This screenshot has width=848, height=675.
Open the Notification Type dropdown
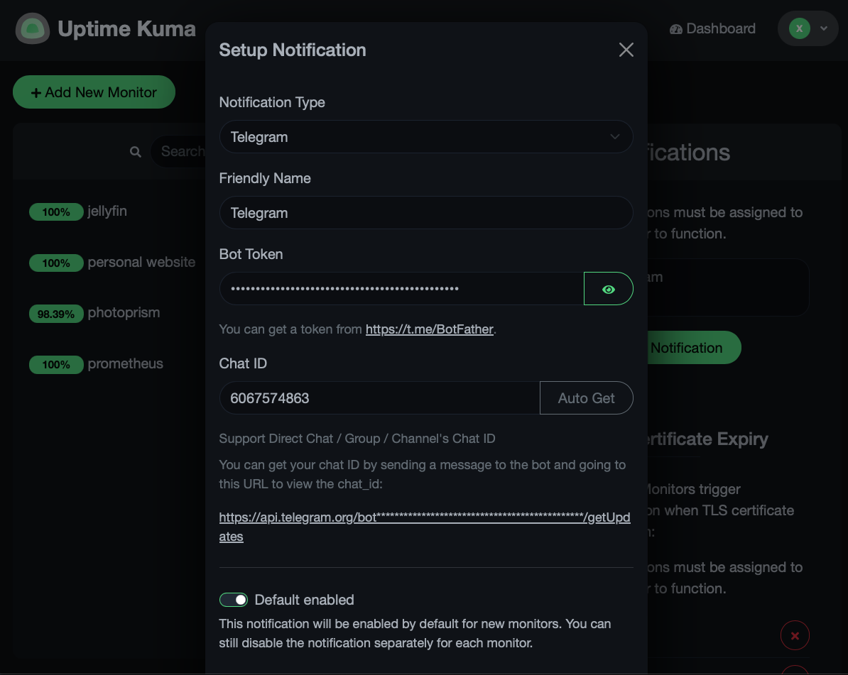coord(426,137)
